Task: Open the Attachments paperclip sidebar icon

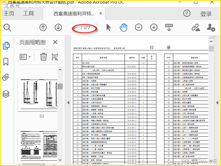Action: pyautogui.click(x=6, y=77)
